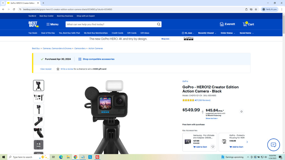Open the Everett store locator
285x160 pixels.
(x=227, y=24)
